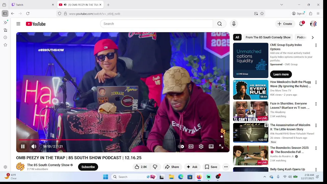
Task: Save video to a playlist
Action: [x=211, y=167]
